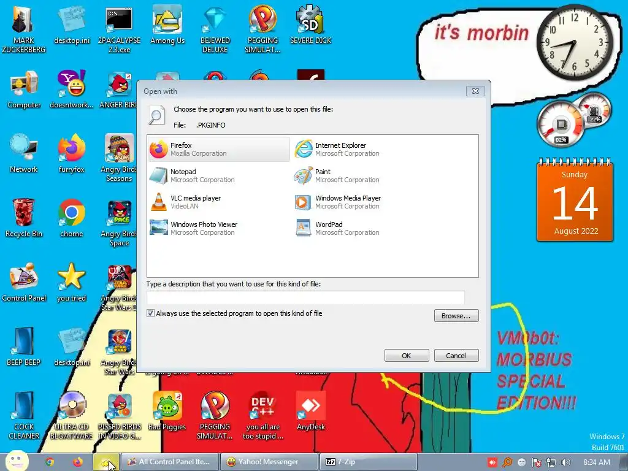Viewport: 628px width, 471px height.
Task: Select the you all are too stupid icon
Action: (x=262, y=416)
